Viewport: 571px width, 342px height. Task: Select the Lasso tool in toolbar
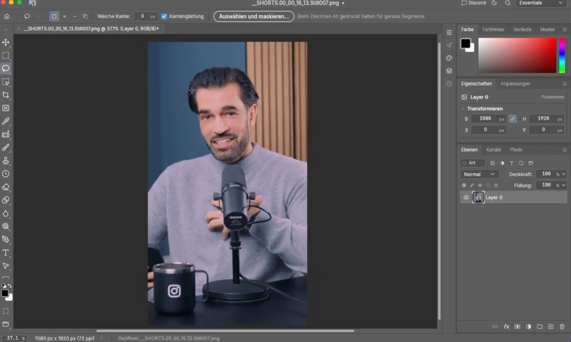pyautogui.click(x=6, y=69)
